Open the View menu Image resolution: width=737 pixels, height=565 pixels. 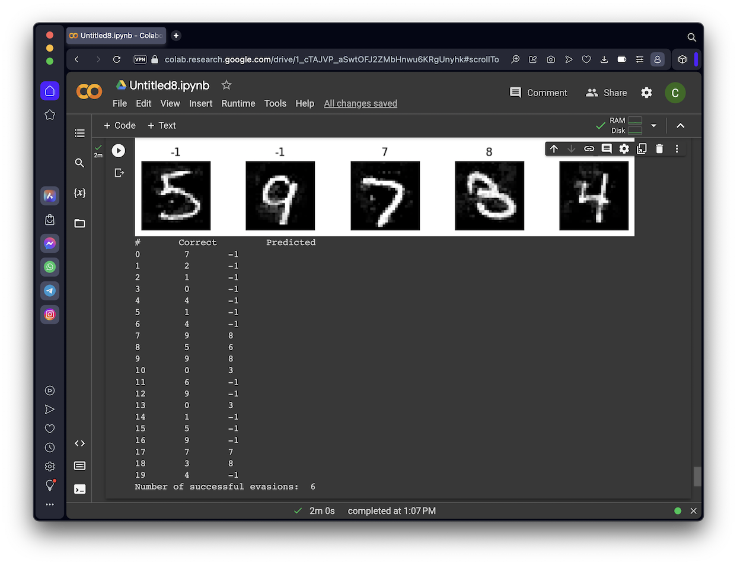coord(170,103)
